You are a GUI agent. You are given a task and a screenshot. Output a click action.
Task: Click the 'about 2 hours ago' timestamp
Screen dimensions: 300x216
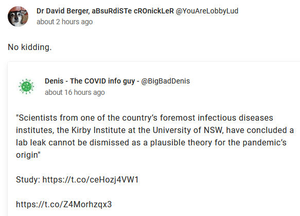coord(65,22)
